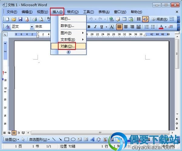Screen dimensions: 182x151
Task: Toggle bulleted list
Action: click(x=153, y=27)
